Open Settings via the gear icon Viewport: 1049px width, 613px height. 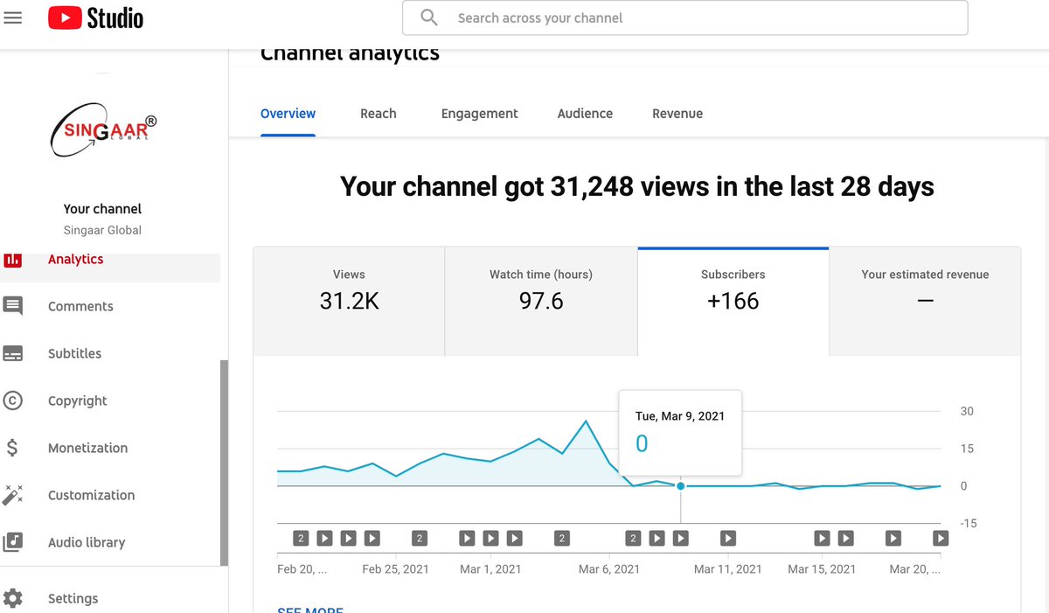point(12,598)
